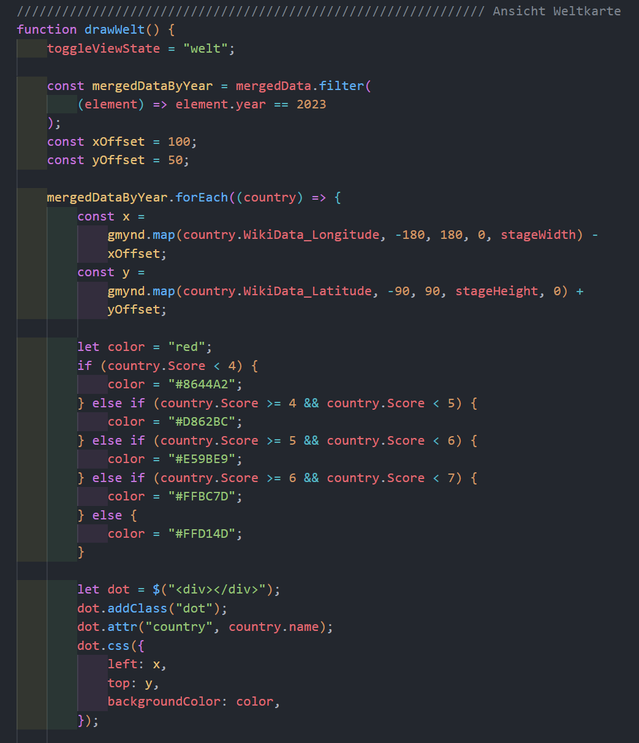This screenshot has width=639, height=743.
Task: Click the toggleViewState variable
Action: (104, 48)
